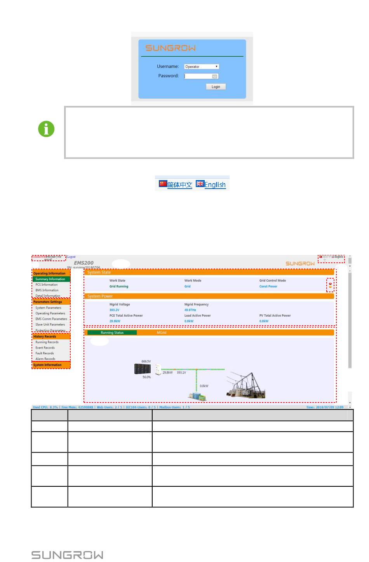The image size is (369, 562).
Task: Click PCS Total Active Power value 29.9kW
Action: click(x=115, y=321)
